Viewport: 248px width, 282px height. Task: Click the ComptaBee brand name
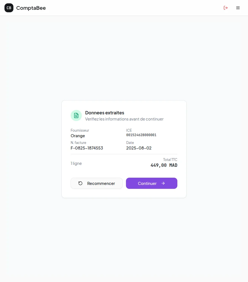[31, 8]
